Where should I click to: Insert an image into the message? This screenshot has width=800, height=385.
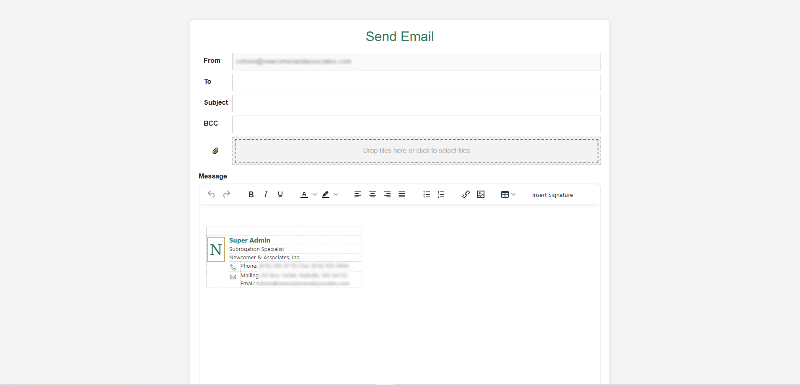pos(481,194)
